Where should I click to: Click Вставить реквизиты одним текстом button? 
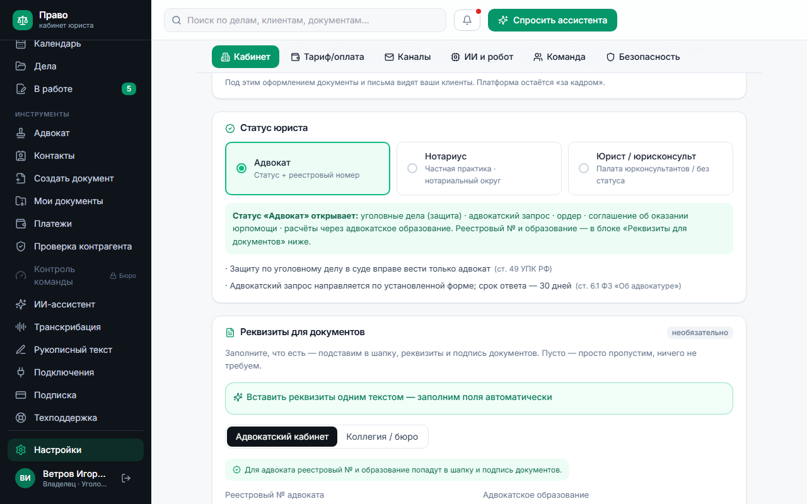tap(479, 398)
